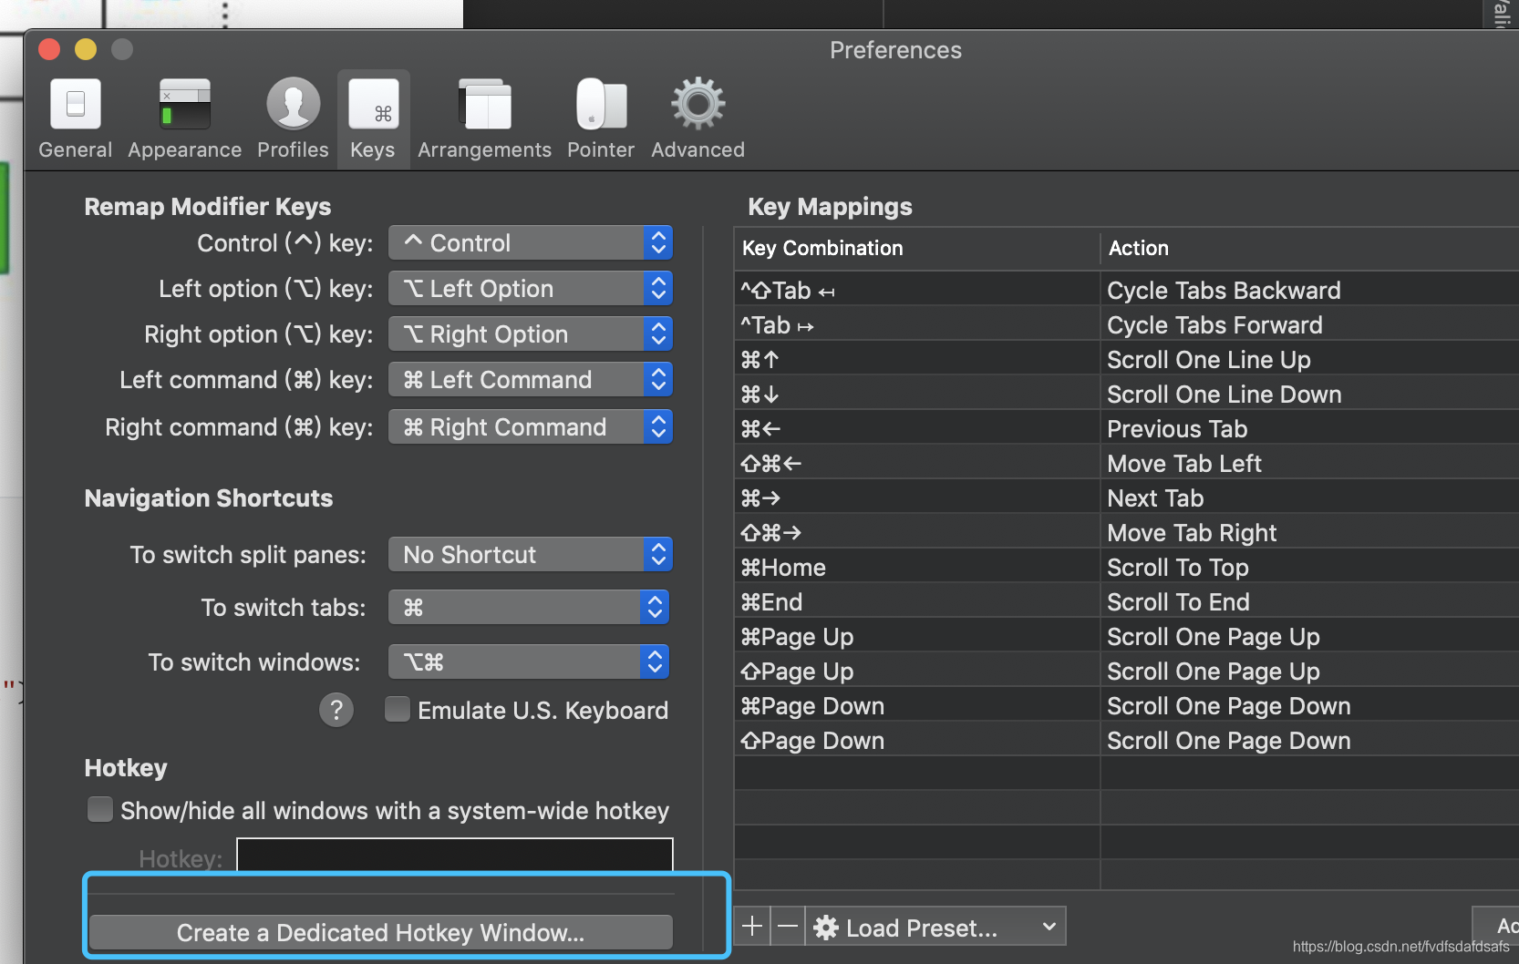Select the Cycle Tabs Forward mapping row
This screenshot has height=964, width=1519.
[1127, 324]
